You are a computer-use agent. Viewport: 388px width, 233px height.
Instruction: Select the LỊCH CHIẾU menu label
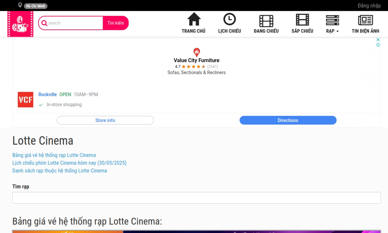point(229,31)
